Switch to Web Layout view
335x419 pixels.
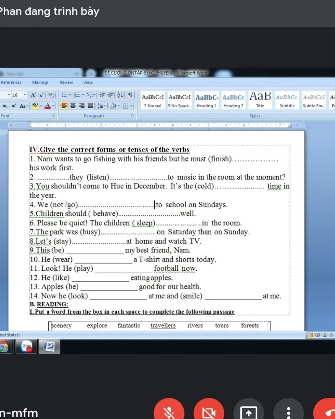pyautogui.click(x=324, y=335)
